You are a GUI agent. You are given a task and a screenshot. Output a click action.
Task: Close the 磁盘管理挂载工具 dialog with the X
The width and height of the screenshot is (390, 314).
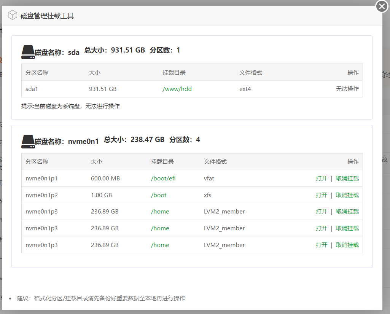pos(382,6)
